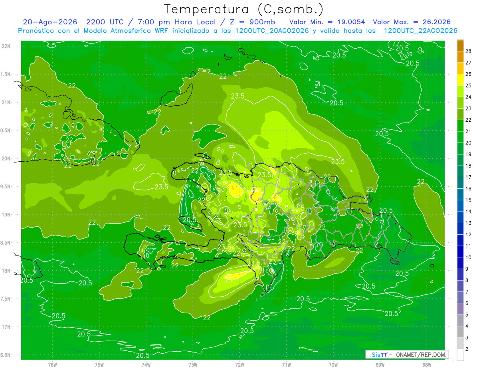
Task: Click the legend value "15"
Action: tap(469, 200)
